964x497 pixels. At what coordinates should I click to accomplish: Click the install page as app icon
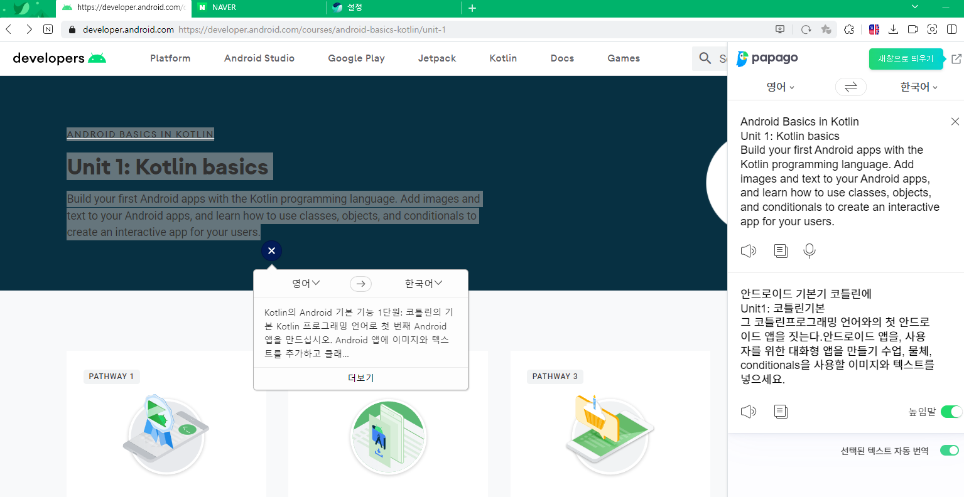tap(780, 29)
